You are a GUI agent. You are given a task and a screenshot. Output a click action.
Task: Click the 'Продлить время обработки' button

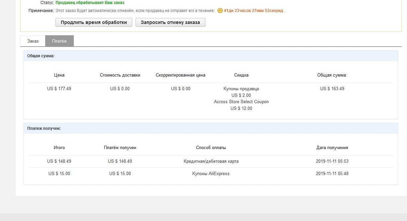pyautogui.click(x=94, y=23)
